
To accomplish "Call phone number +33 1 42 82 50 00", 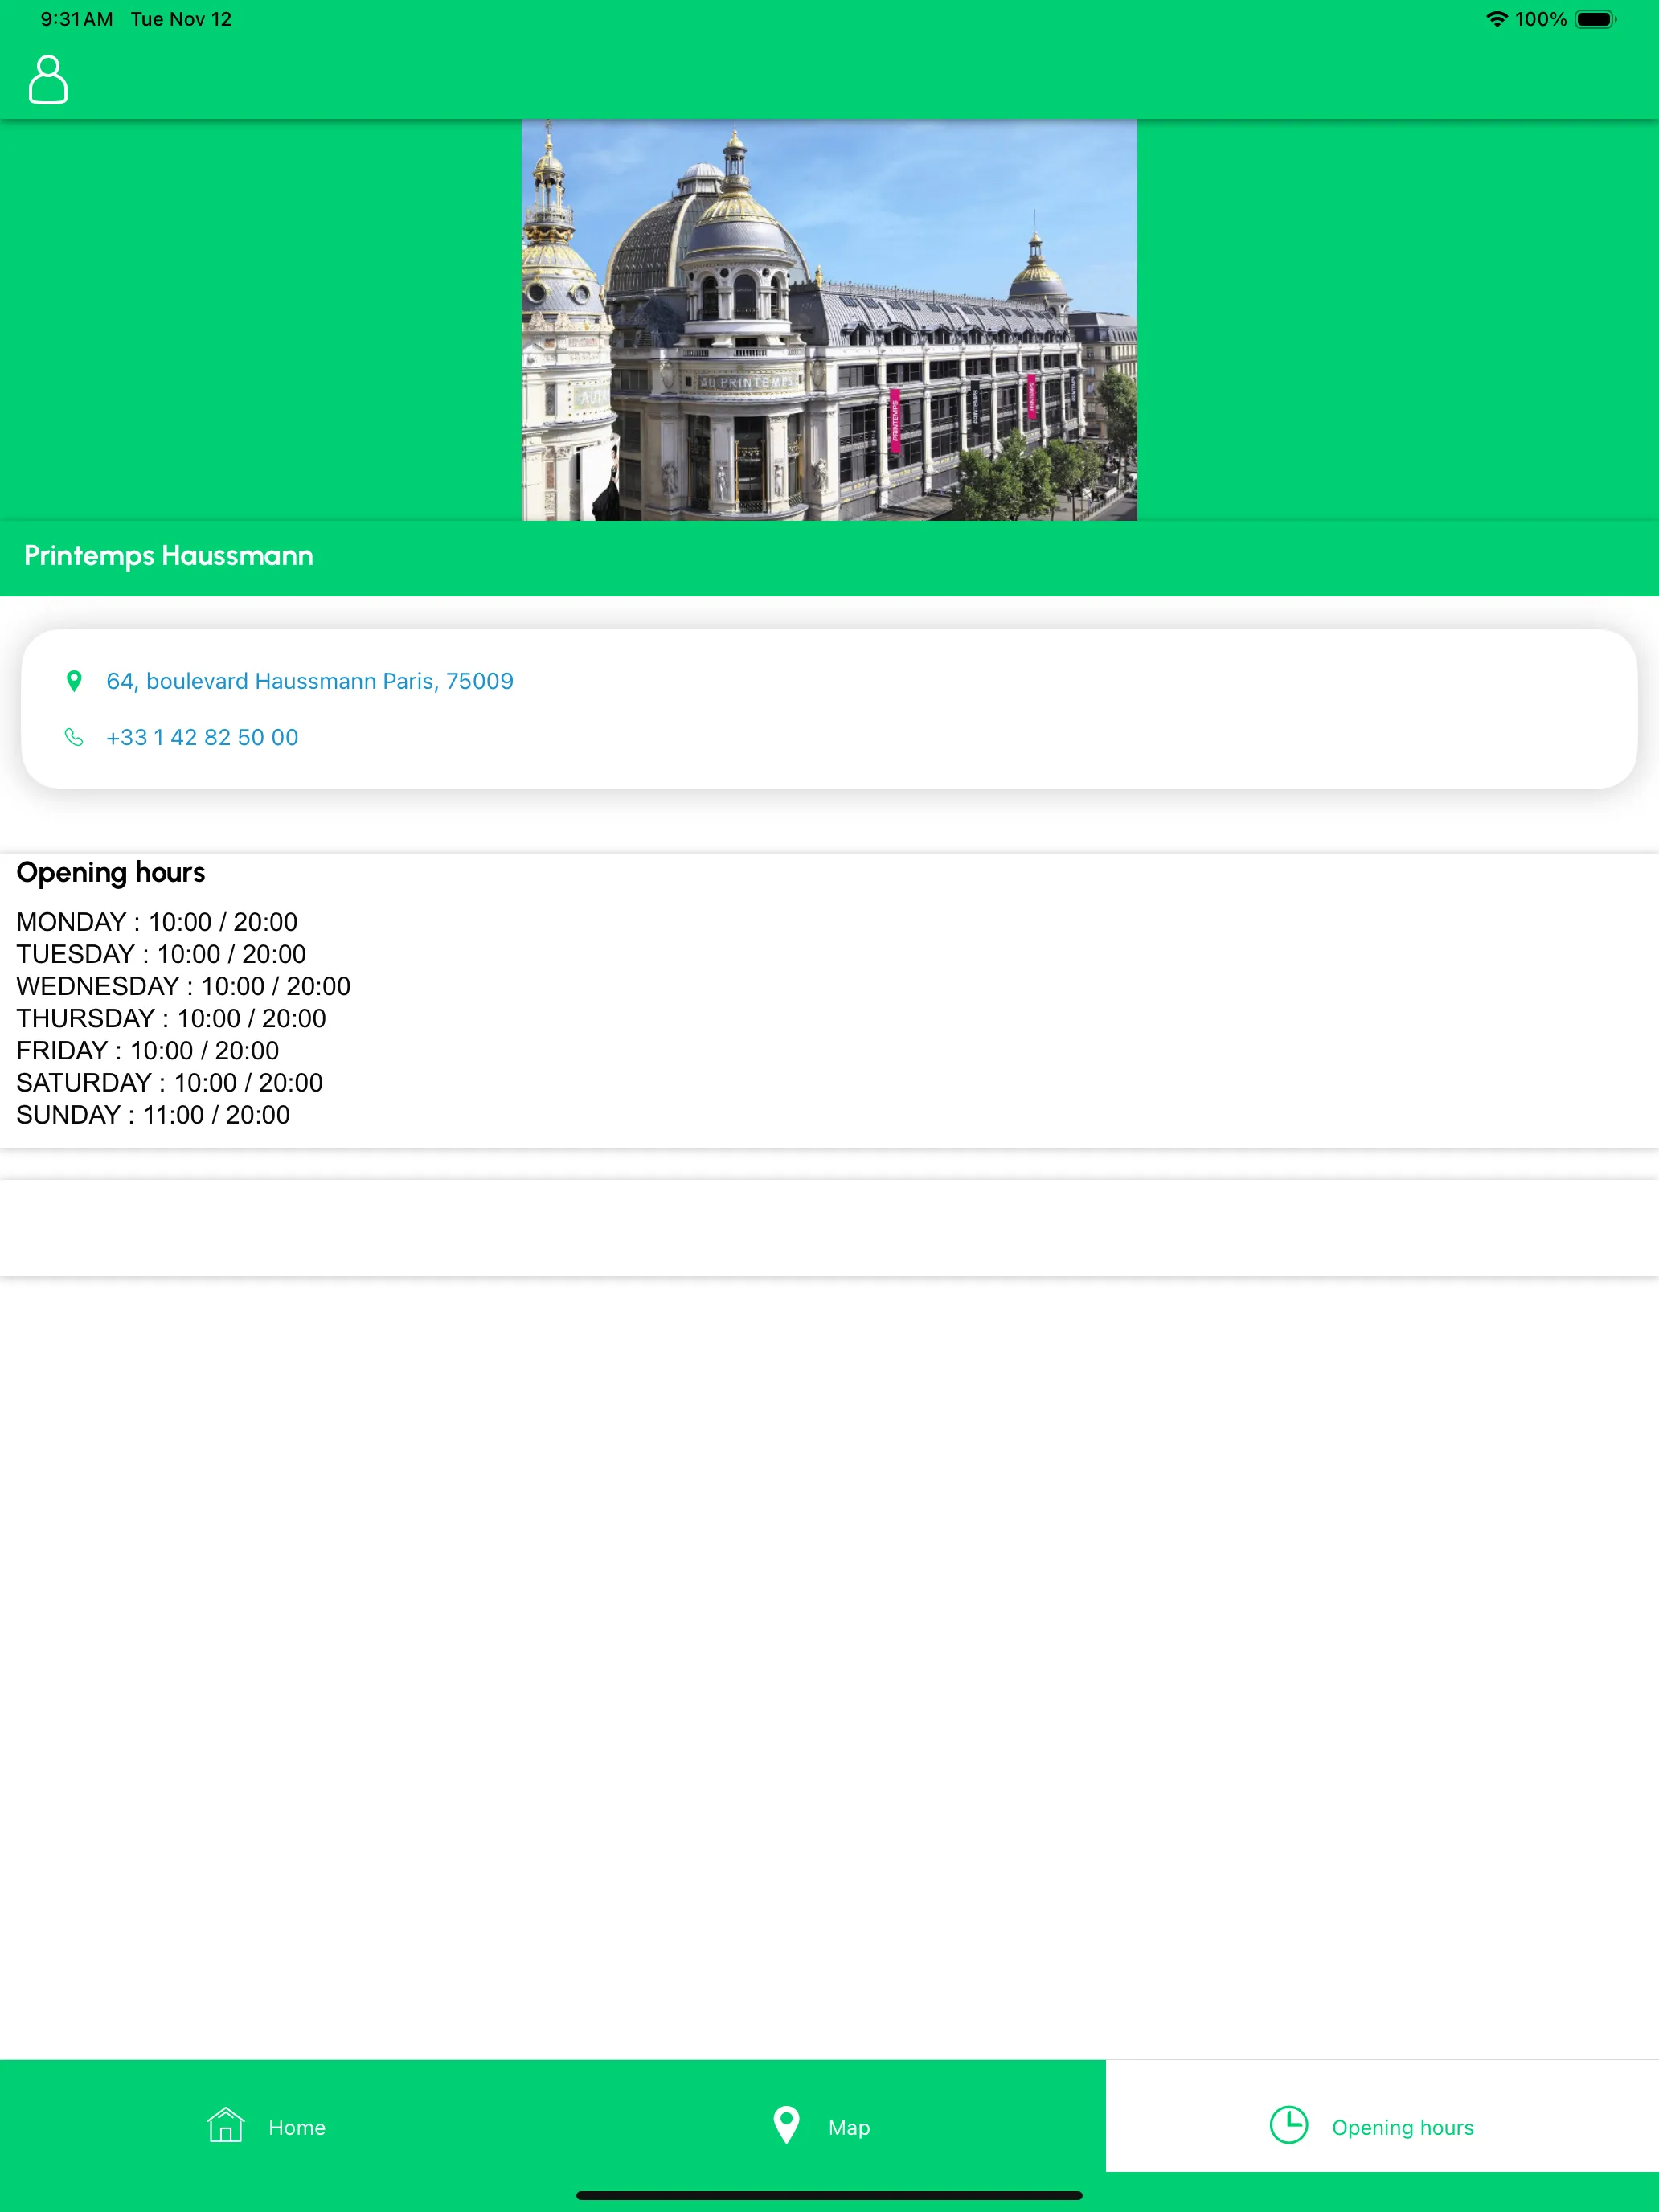I will coord(202,737).
